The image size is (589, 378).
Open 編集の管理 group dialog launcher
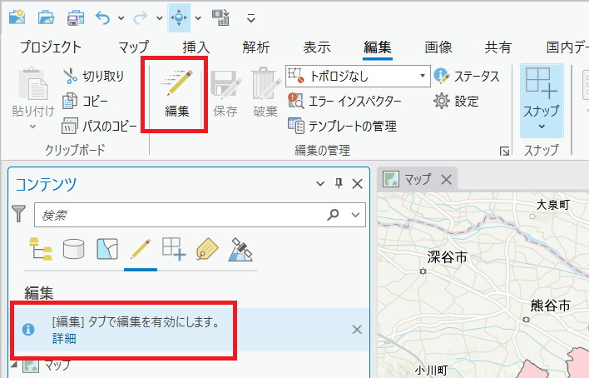click(504, 152)
